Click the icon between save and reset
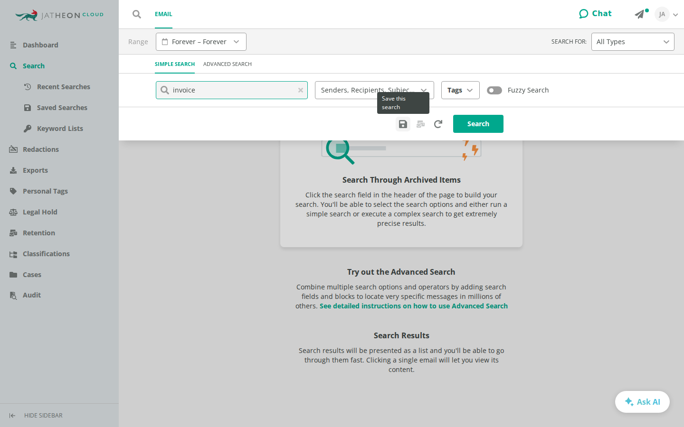This screenshot has width=684, height=427. [x=420, y=124]
